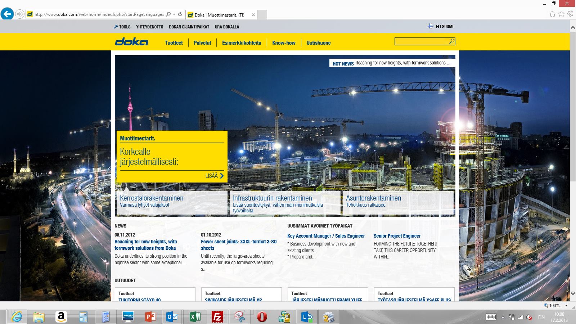Viewport: 576px width, 324px height.
Task: Open the Esimerkkikohteita menu
Action: click(x=242, y=42)
